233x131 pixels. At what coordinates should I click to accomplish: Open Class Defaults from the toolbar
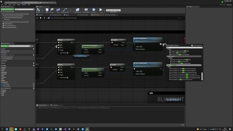click(x=86, y=10)
